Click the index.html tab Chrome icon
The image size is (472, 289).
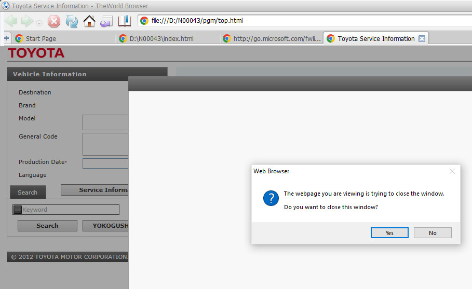tap(123, 38)
